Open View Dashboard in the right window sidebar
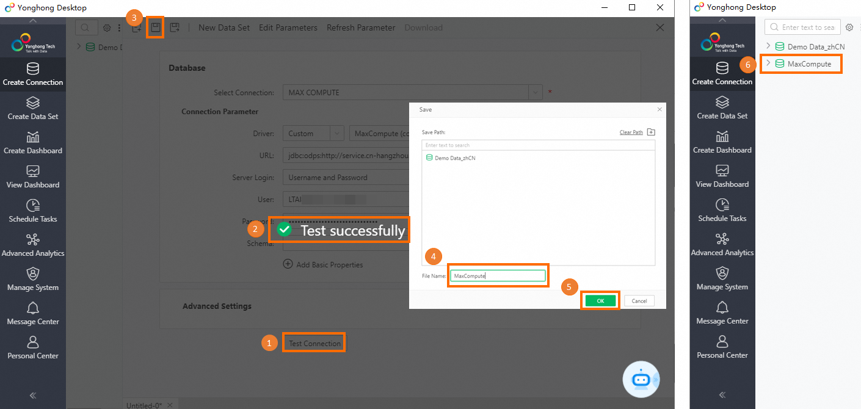The height and width of the screenshot is (409, 861). (x=722, y=176)
